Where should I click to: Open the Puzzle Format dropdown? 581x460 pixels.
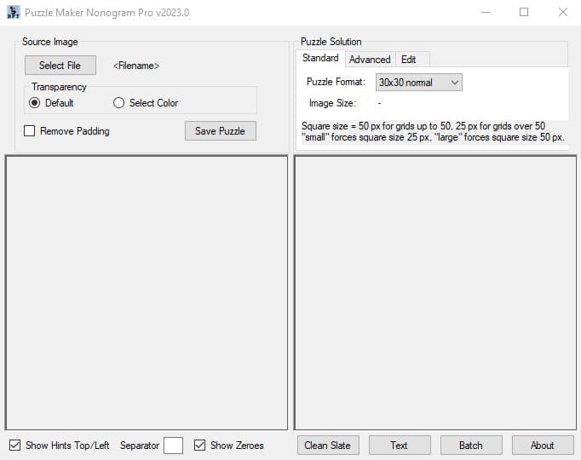point(419,83)
